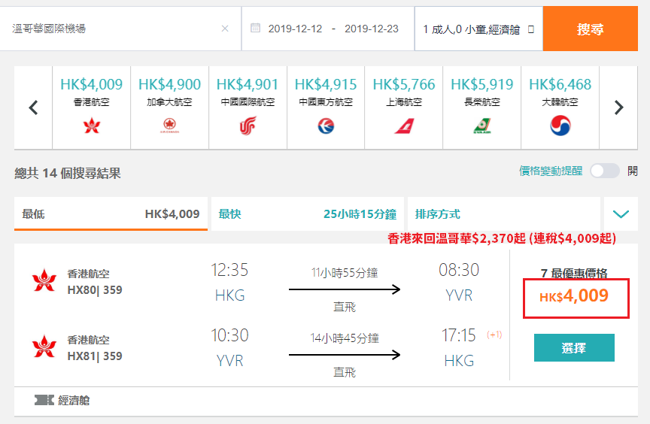Click Korean Air logo in carousel
650x424 pixels.
(x=560, y=126)
